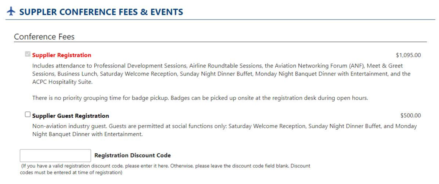Click the 'Non-aviation industry guest' description
The width and height of the screenshot is (439, 184).
[x=225, y=130]
